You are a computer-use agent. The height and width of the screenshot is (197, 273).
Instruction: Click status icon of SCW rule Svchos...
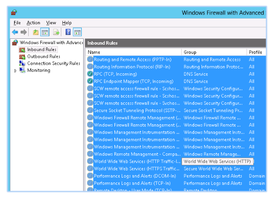point(90,103)
